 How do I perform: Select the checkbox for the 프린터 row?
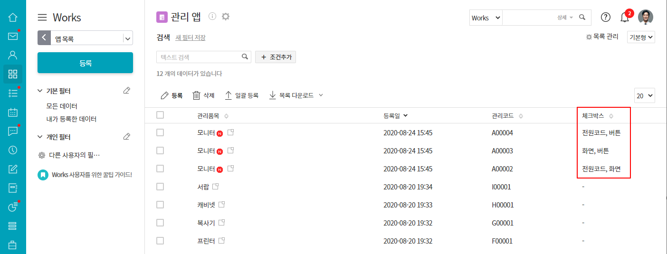click(x=160, y=241)
